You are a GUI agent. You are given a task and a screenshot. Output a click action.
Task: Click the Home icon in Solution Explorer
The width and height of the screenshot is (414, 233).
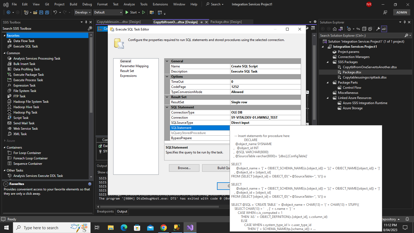[x=335, y=29]
